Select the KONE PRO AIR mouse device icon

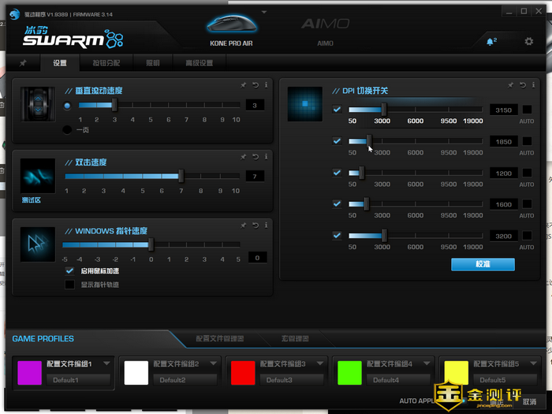tap(229, 27)
